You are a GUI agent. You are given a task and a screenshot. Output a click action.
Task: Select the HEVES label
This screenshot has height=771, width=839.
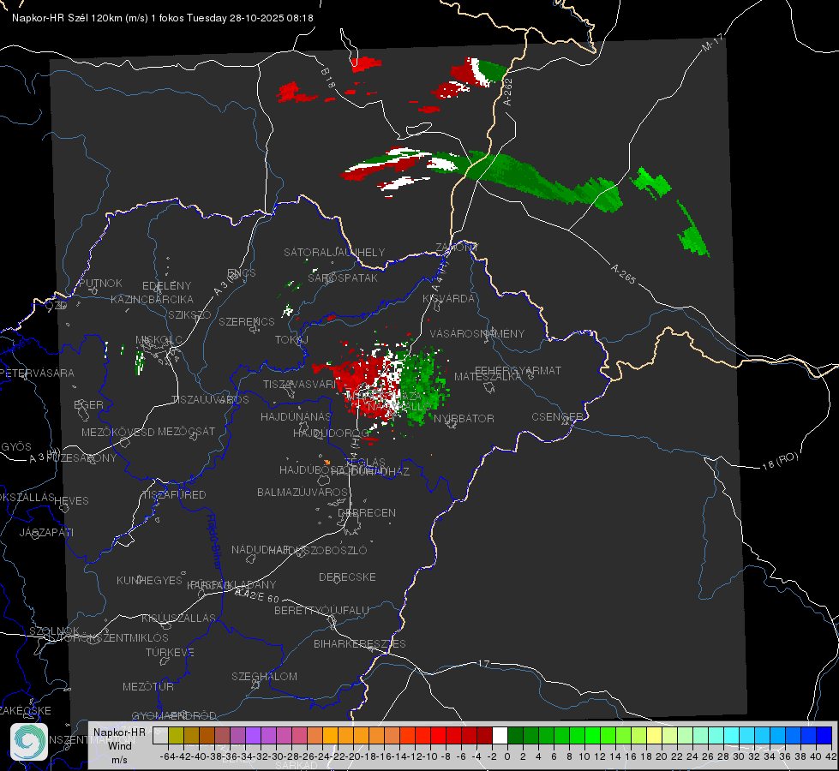tap(71, 501)
